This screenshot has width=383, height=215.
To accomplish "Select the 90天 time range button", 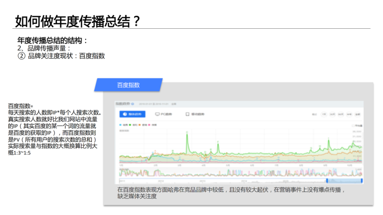I will (x=341, y=114).
